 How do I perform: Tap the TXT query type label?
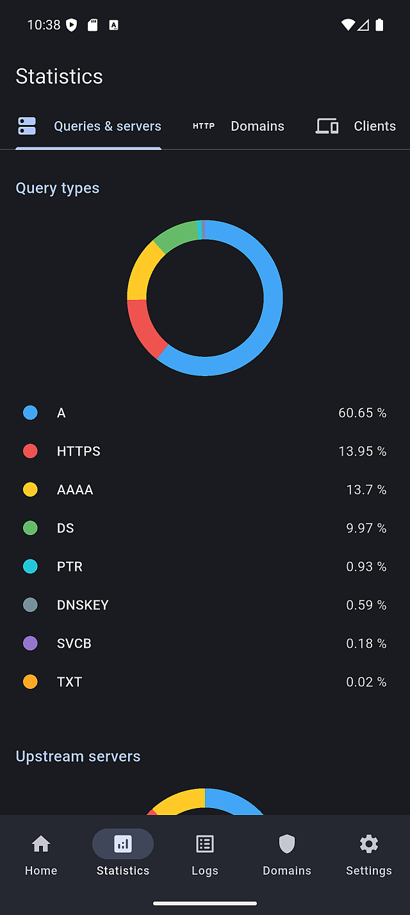pos(69,682)
